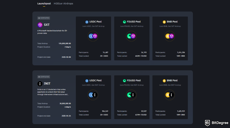Select the Launchpool tab
The image size is (230, 128).
tap(44, 4)
